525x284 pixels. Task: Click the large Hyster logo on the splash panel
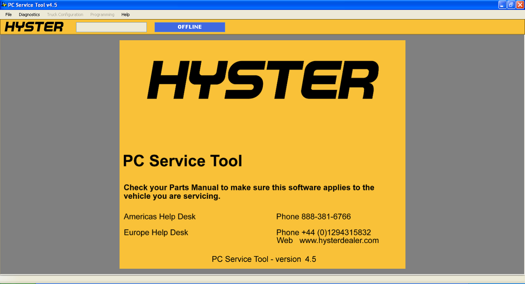[x=262, y=80]
